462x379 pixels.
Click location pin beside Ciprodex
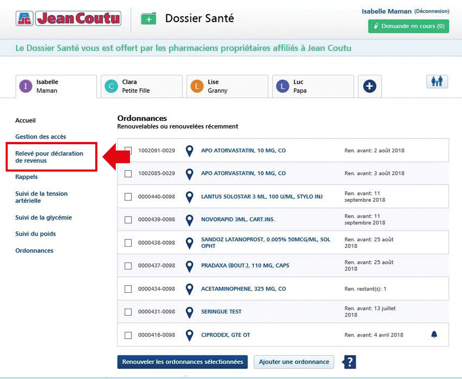[x=190, y=335]
